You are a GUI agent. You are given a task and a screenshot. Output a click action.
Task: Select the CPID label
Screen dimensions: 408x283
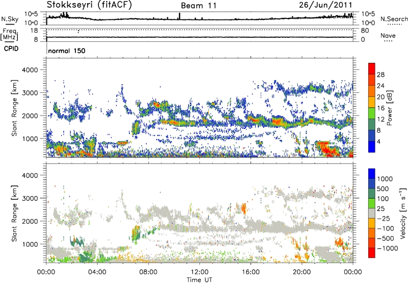11,49
